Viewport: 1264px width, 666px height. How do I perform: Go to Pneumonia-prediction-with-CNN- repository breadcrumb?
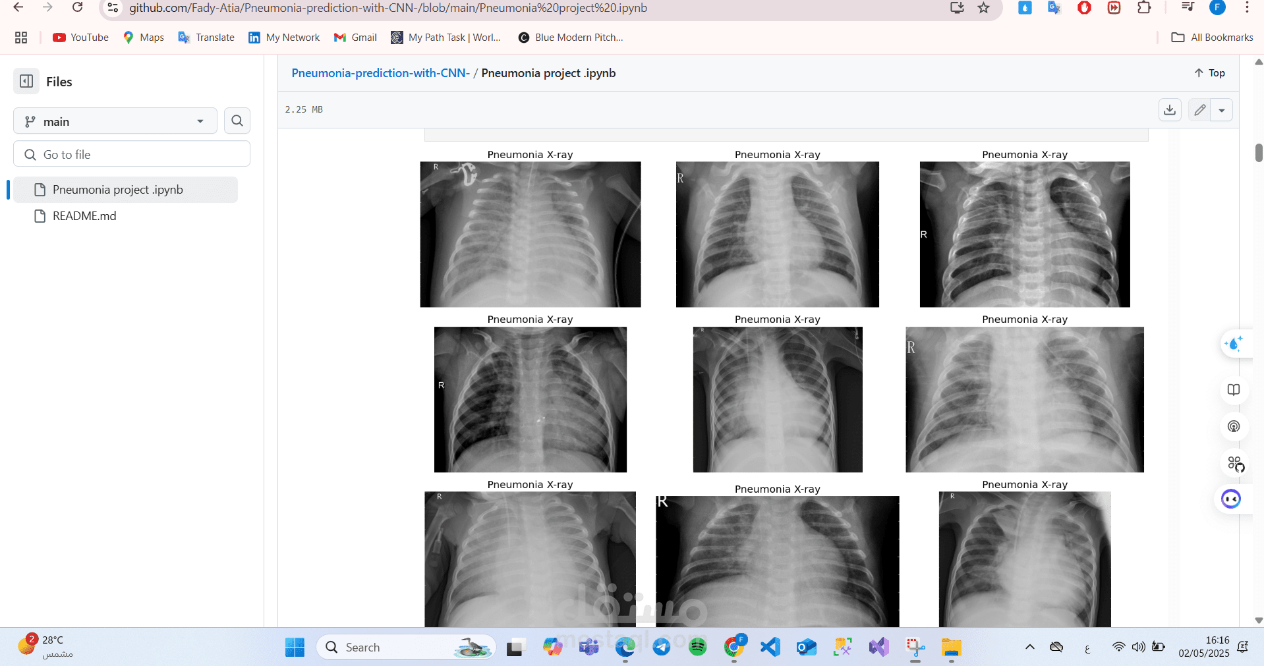(x=381, y=73)
